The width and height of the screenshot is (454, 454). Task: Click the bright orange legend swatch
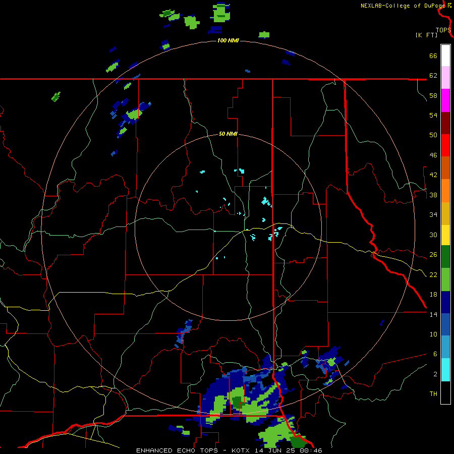445,191
